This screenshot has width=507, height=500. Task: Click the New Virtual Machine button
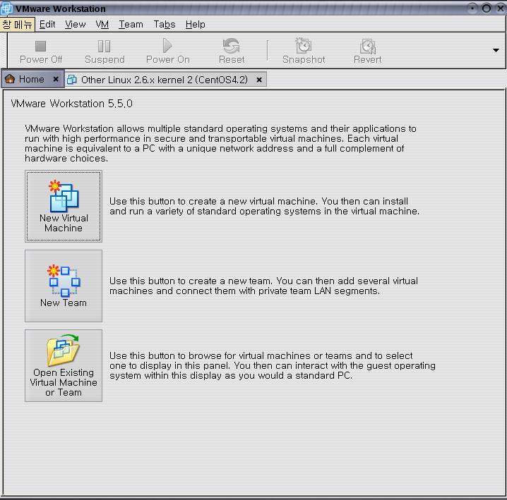pyautogui.click(x=64, y=206)
